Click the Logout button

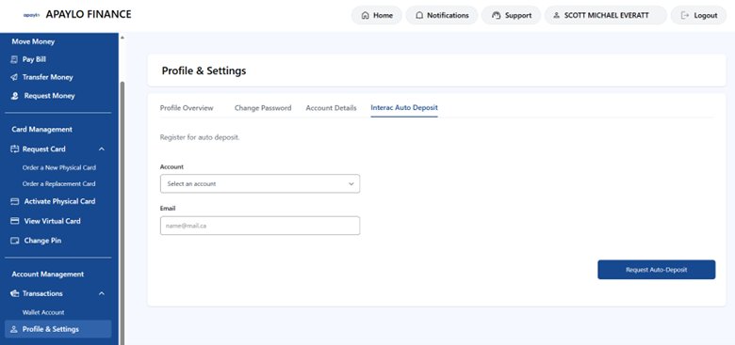[699, 15]
